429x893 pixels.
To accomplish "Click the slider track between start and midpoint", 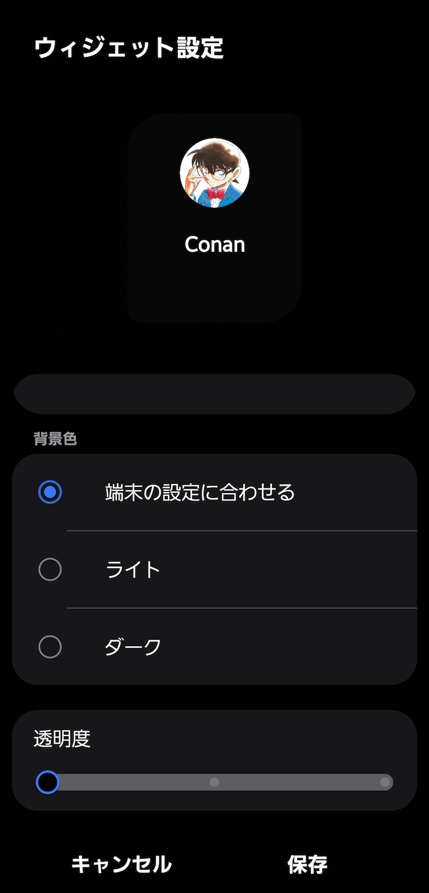I will click(x=132, y=782).
